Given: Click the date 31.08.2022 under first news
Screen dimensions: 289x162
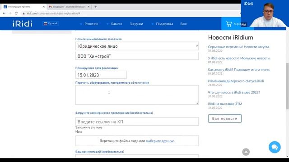Looking at the screenshot, I should pyautogui.click(x=215, y=51).
